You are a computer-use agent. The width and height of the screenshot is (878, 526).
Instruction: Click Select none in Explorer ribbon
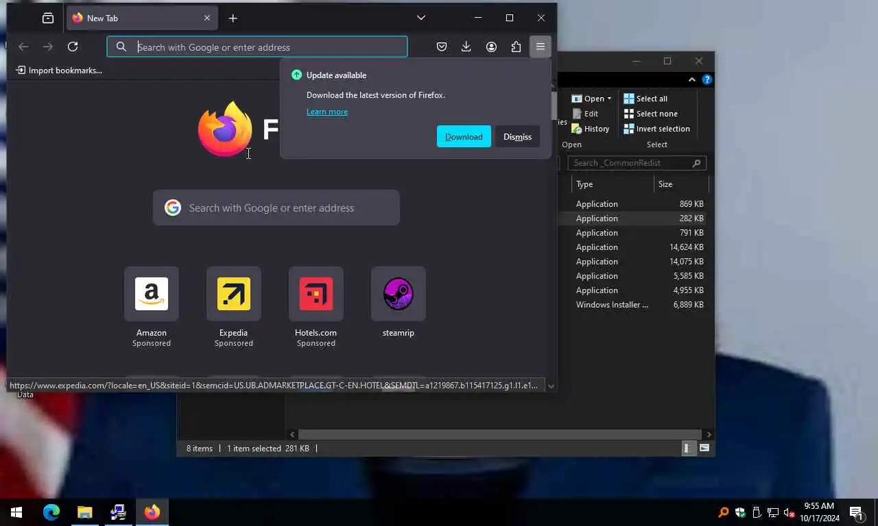click(650, 114)
